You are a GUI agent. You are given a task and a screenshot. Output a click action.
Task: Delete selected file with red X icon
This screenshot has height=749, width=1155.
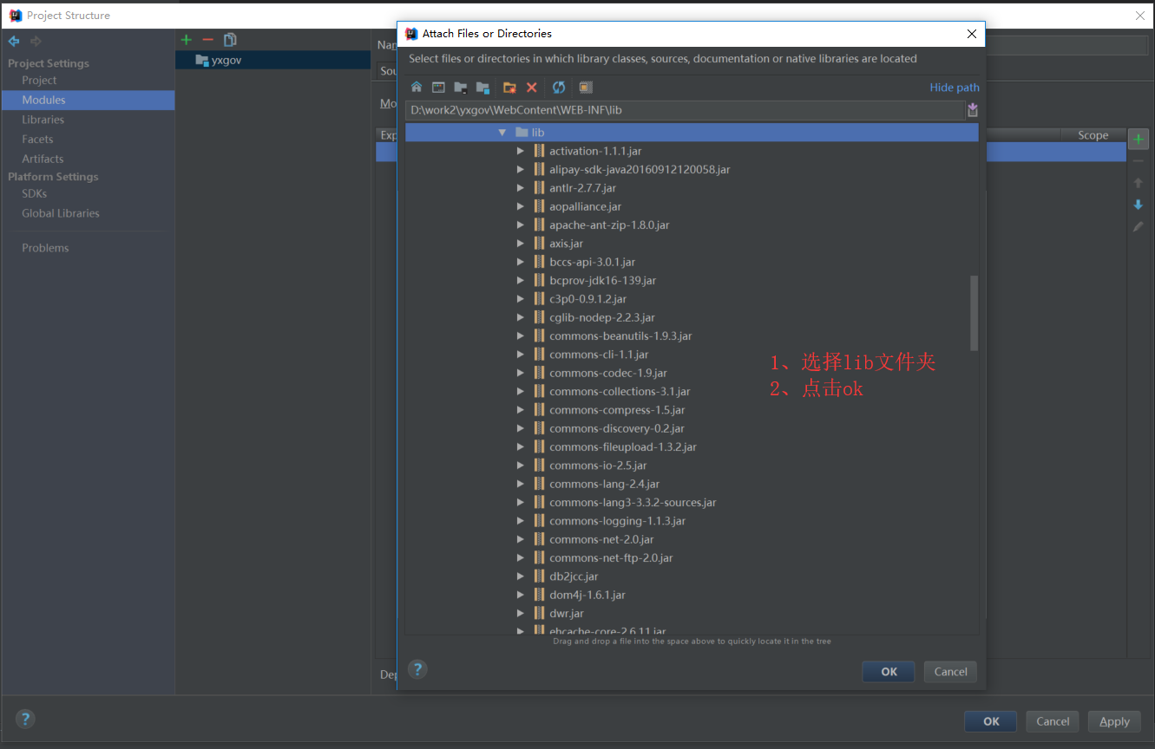pos(531,87)
